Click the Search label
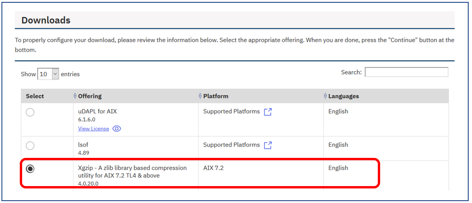The width and height of the screenshot is (472, 203). click(x=351, y=72)
